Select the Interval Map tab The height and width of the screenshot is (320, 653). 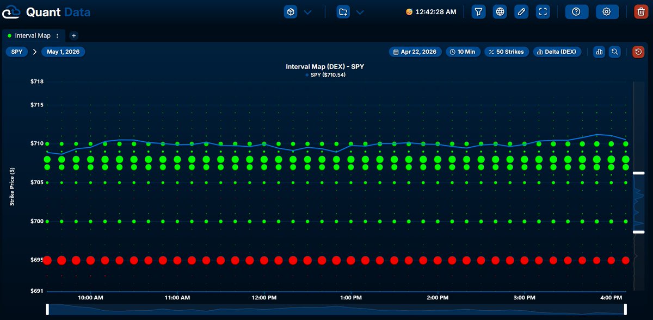point(32,36)
